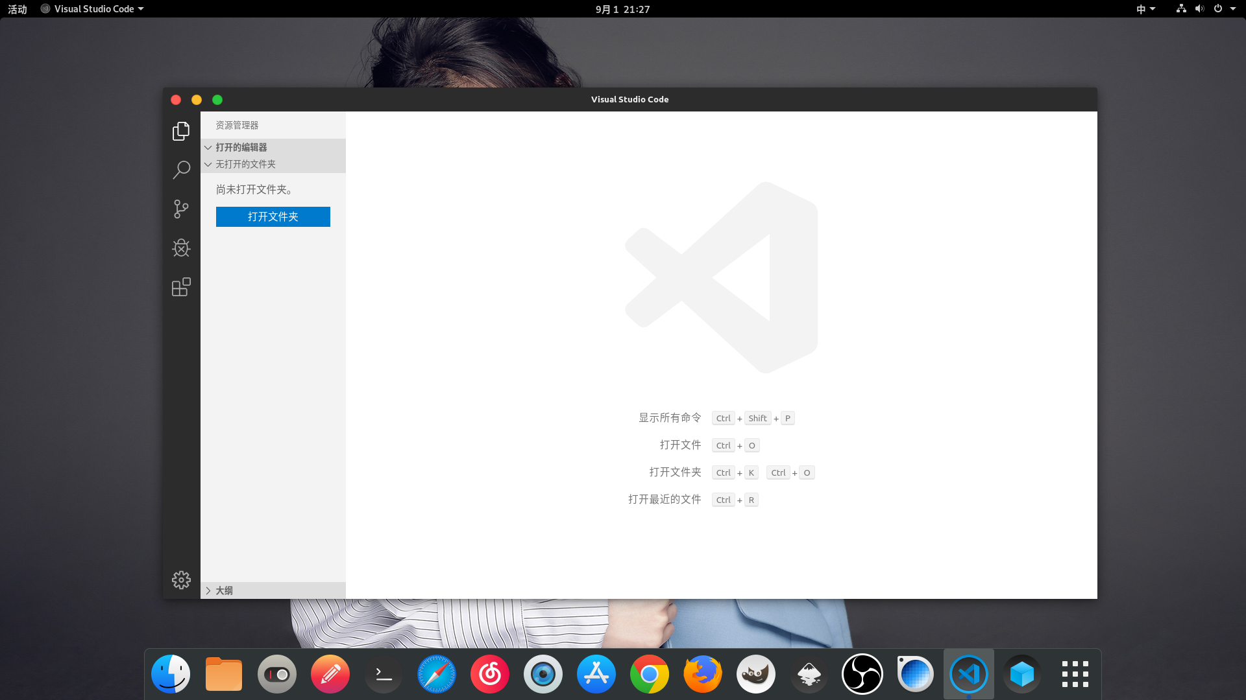Launch the red pencil editor app in dock

point(330,674)
